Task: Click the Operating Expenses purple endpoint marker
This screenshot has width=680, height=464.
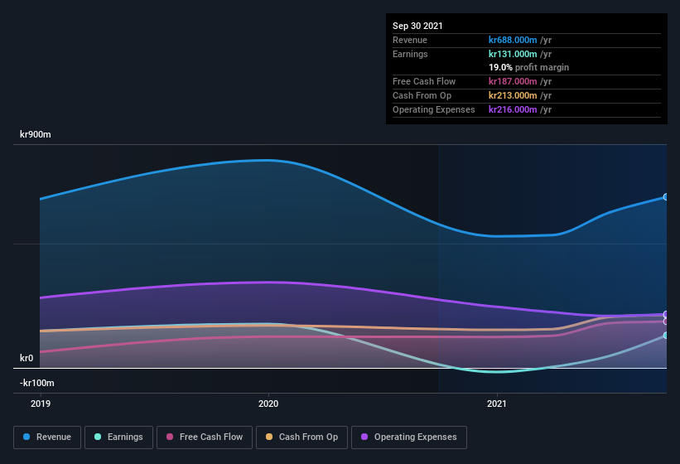Action: (666, 314)
